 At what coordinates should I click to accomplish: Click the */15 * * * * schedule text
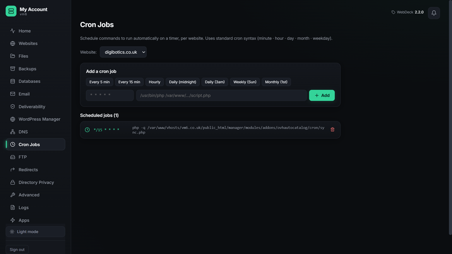106,130
